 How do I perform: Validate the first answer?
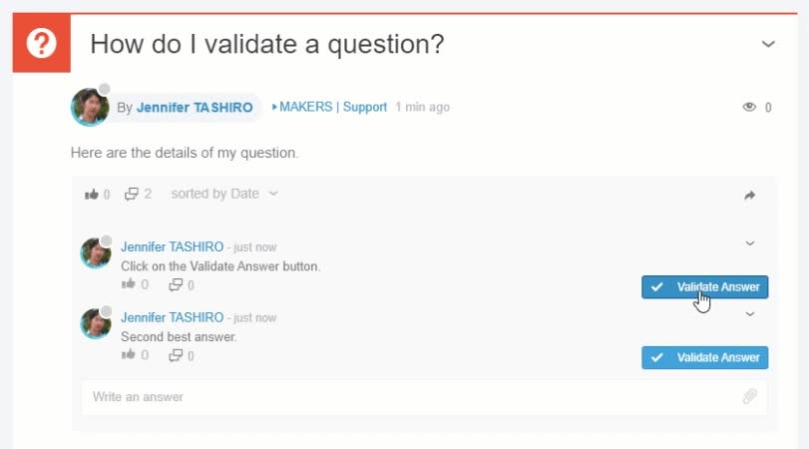704,287
